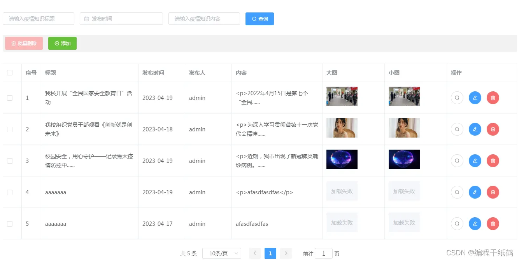Click content <p>afasdfasdfas</p> in row 4
This screenshot has width=519, height=260.
pyautogui.click(x=265, y=192)
